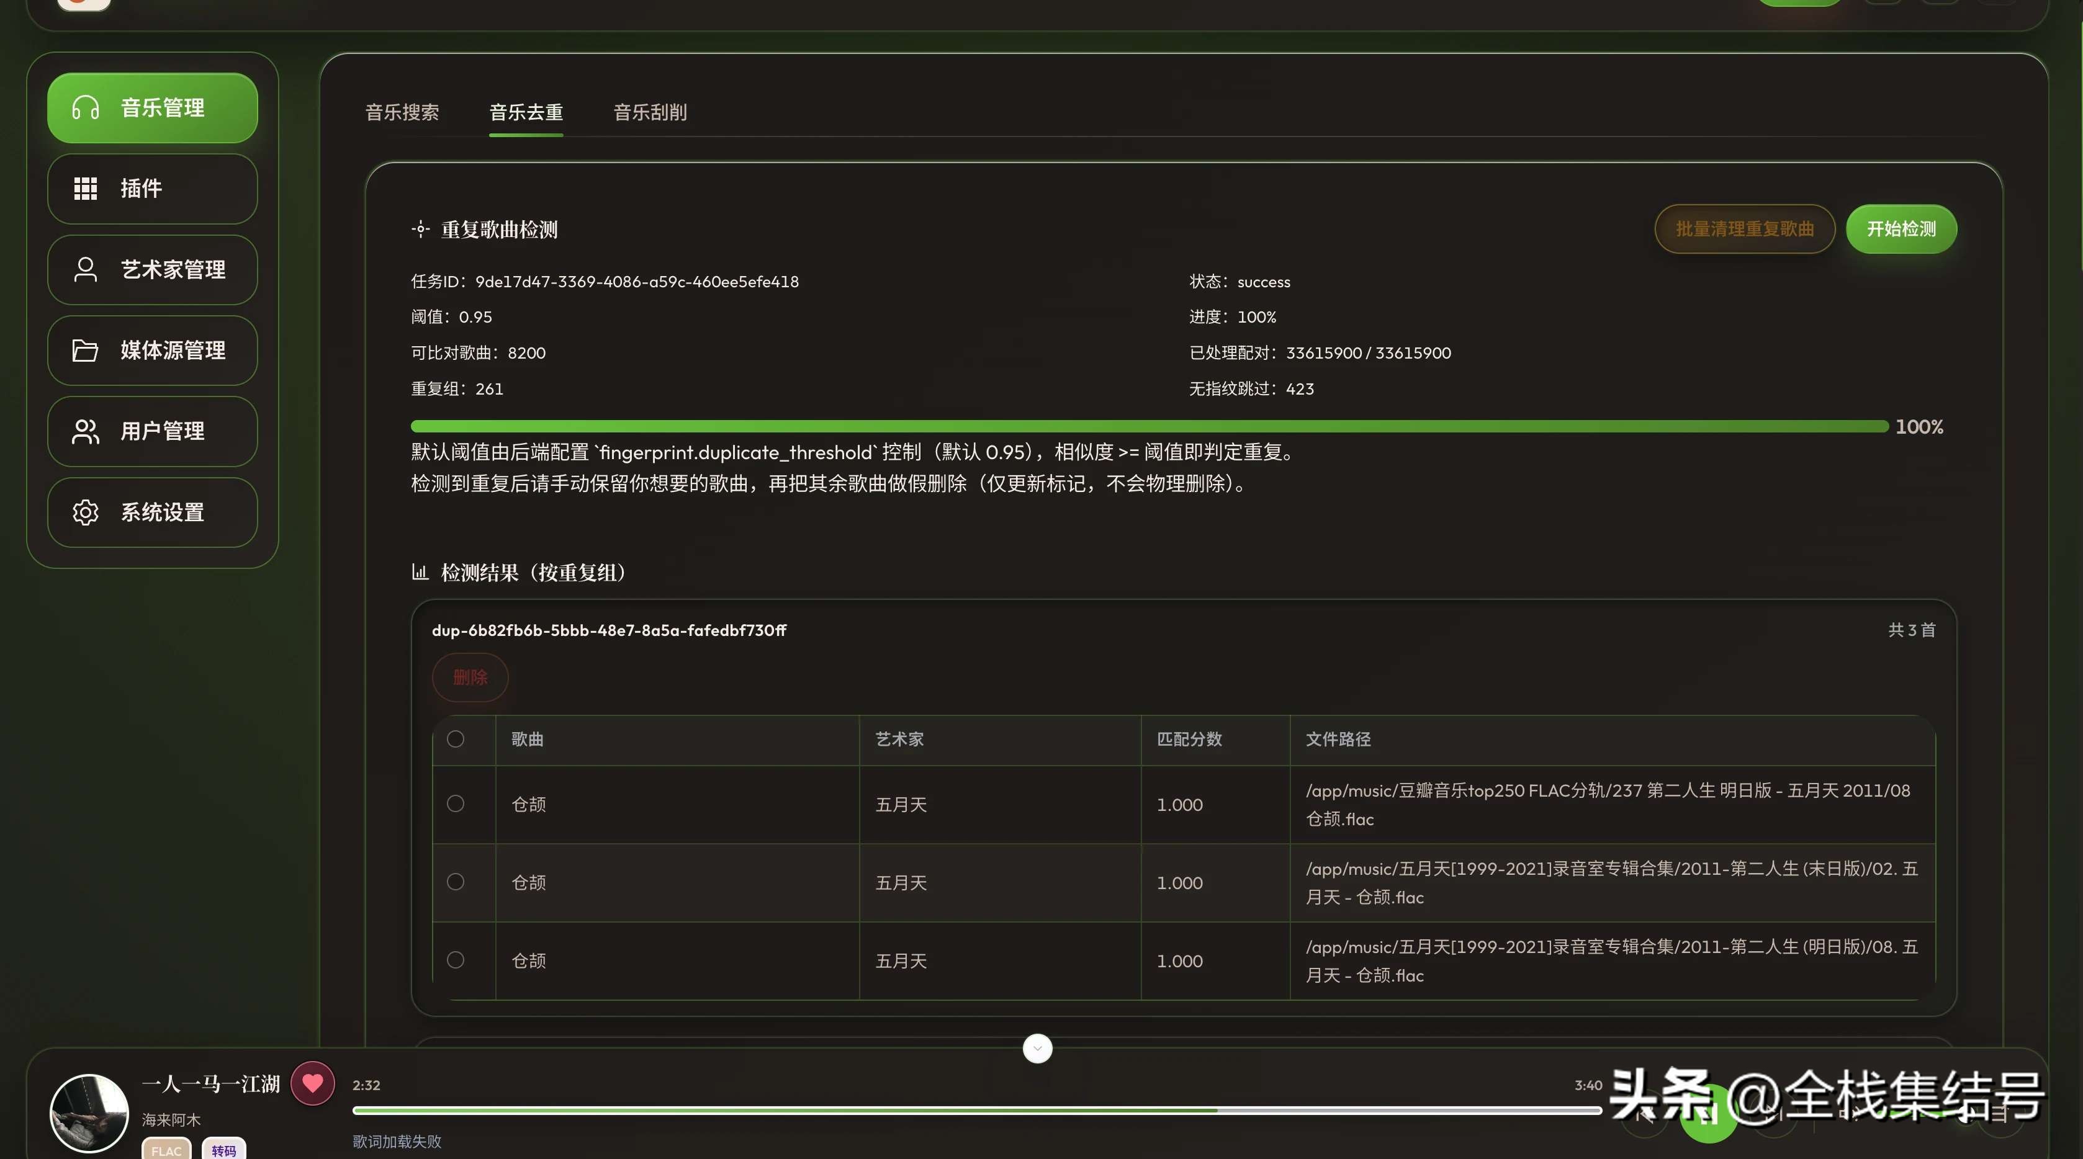Click the 已处理配对 33615900 / 33615900 text

(x=1320, y=353)
